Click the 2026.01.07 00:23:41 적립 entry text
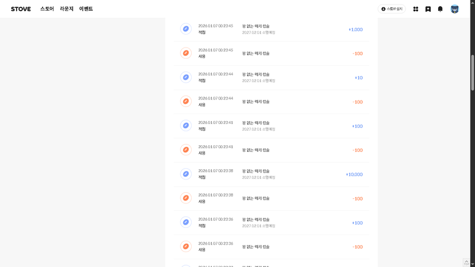This screenshot has width=475, height=267. pyautogui.click(x=215, y=126)
